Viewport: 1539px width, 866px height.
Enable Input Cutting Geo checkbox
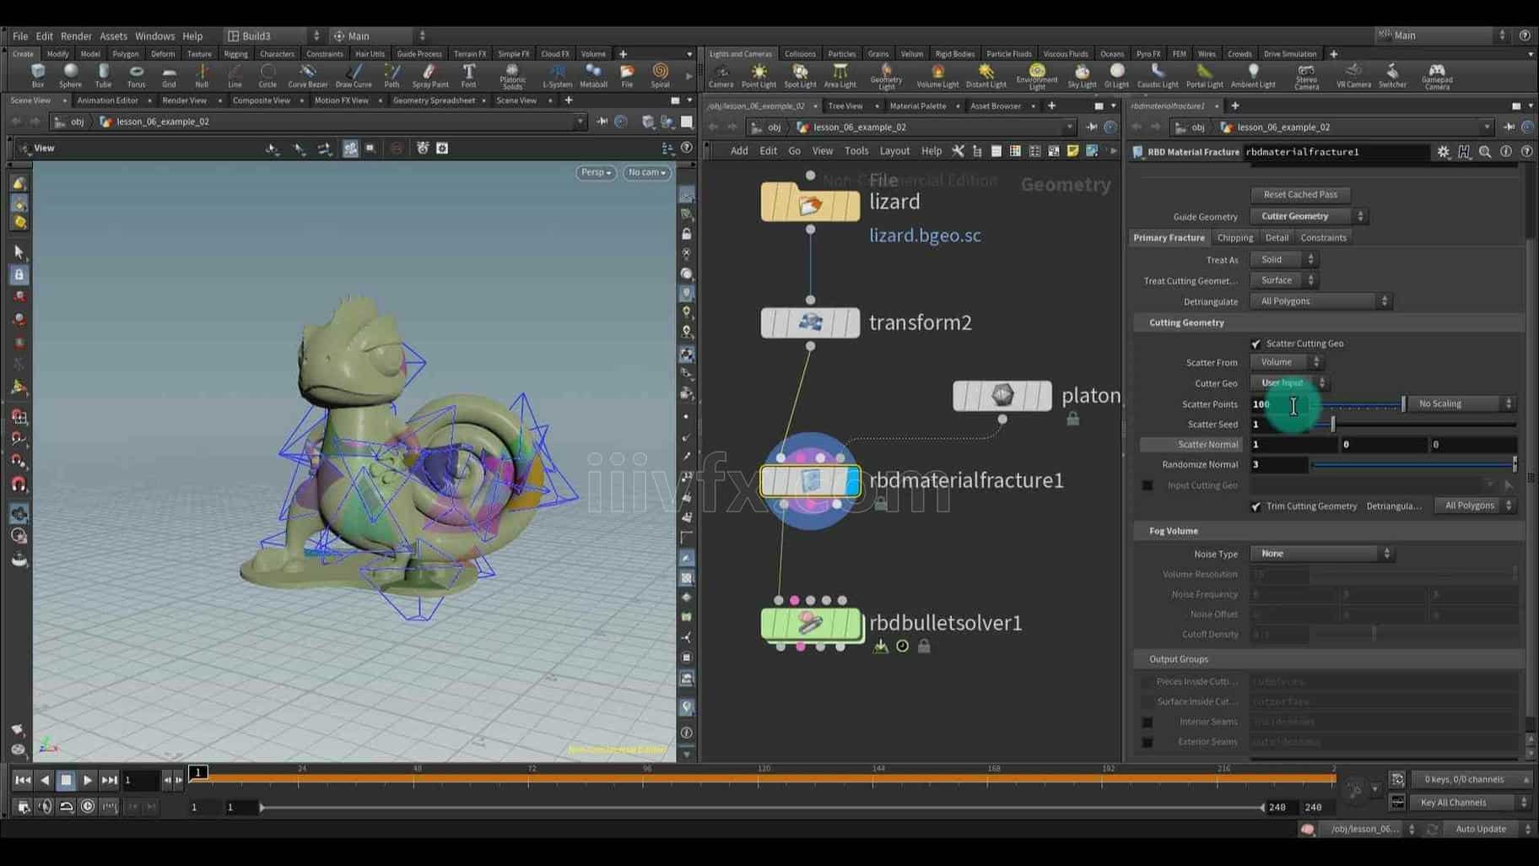tap(1147, 485)
